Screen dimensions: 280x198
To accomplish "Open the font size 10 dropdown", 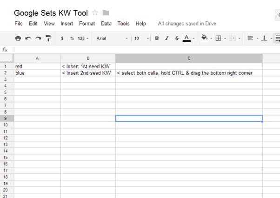I will point(141,38).
